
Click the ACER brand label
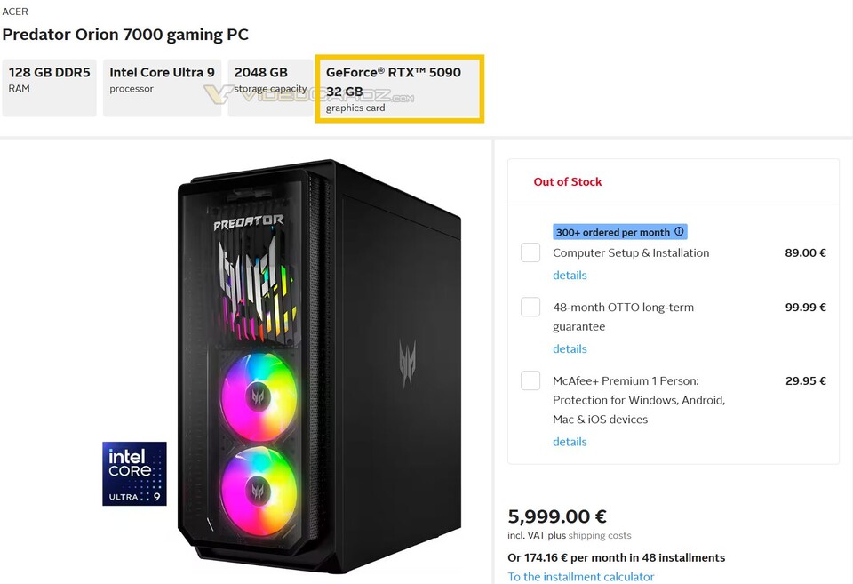[x=17, y=12]
